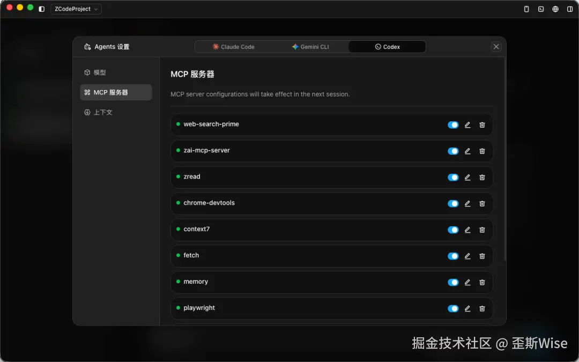579x362 pixels.
Task: Select the Codex tab
Action: coord(387,47)
